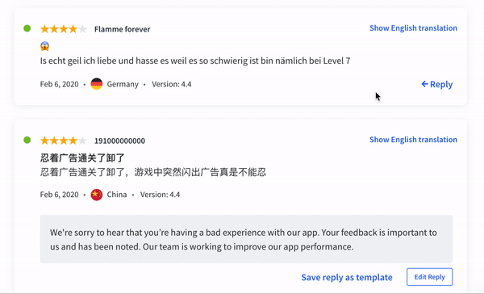Screen dimensions: 484x294
Task: Reply to the Flamme forever review
Action: pyautogui.click(x=436, y=84)
